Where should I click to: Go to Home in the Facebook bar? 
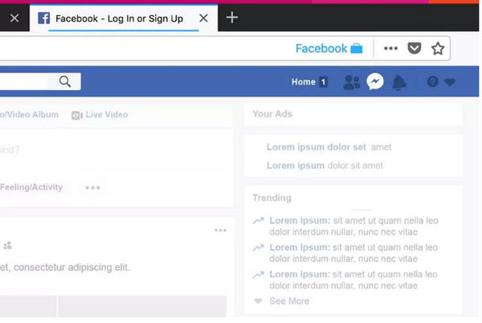tap(304, 82)
